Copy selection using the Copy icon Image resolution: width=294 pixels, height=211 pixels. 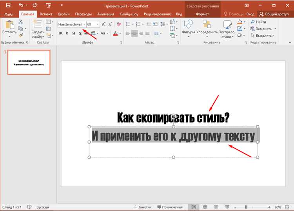pos(20,29)
